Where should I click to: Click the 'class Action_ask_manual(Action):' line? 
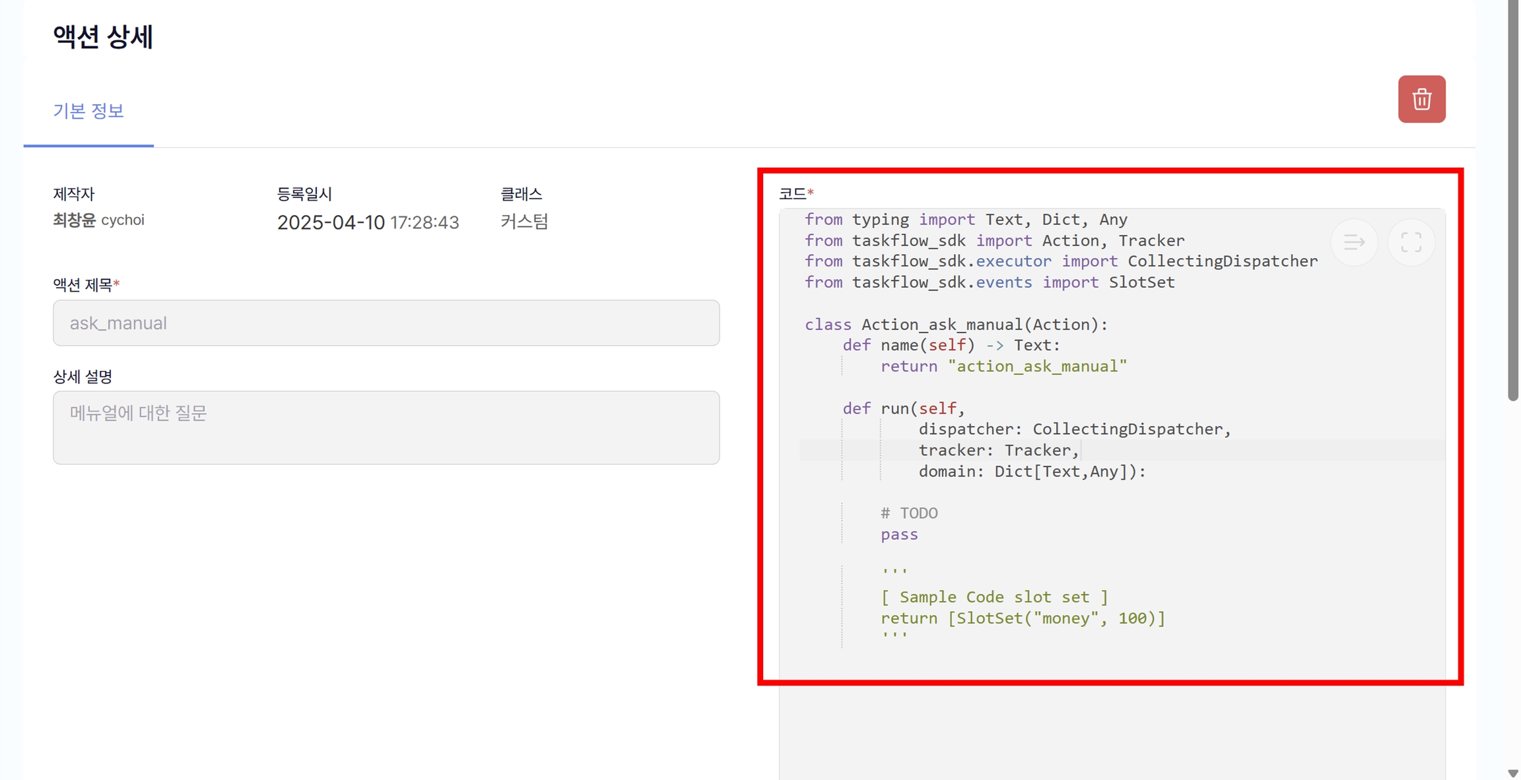(955, 325)
